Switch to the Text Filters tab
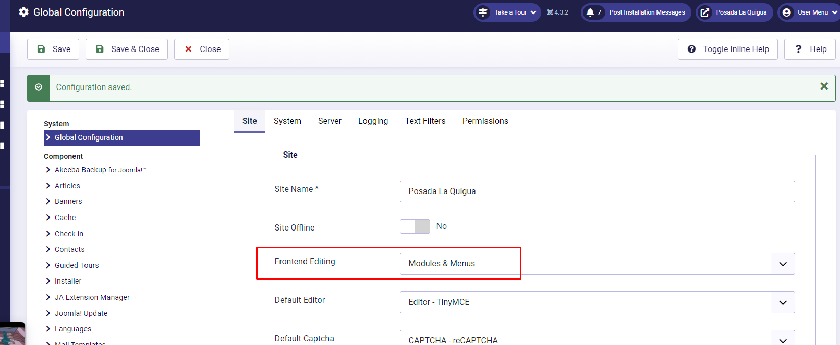Image resolution: width=840 pixels, height=345 pixels. [x=425, y=121]
